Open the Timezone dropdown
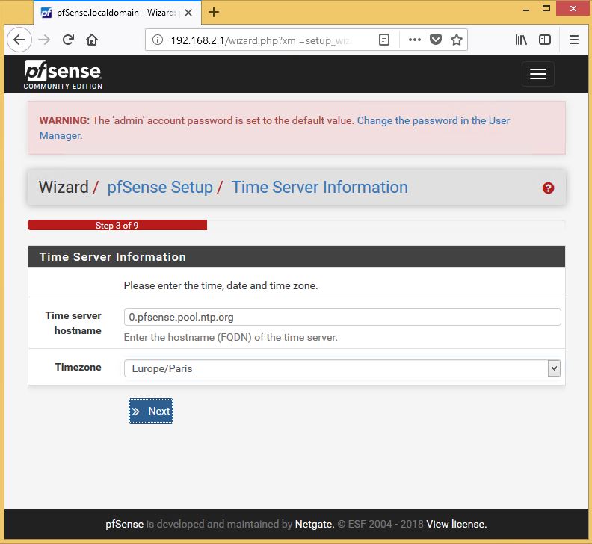The width and height of the screenshot is (592, 544). click(x=342, y=368)
